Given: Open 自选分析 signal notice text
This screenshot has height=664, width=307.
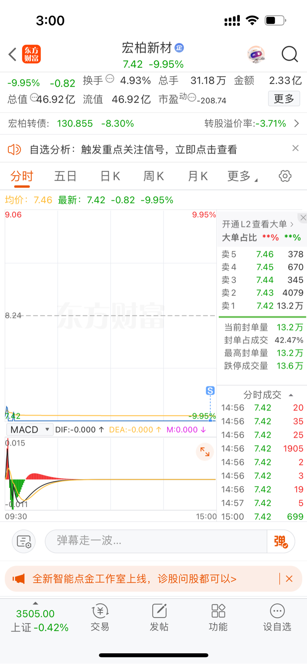Looking at the screenshot, I should point(134,150).
